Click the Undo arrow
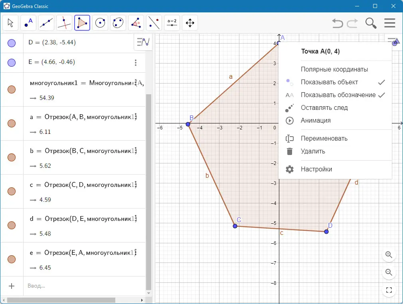Viewport: 403px width, 304px height. [x=338, y=23]
